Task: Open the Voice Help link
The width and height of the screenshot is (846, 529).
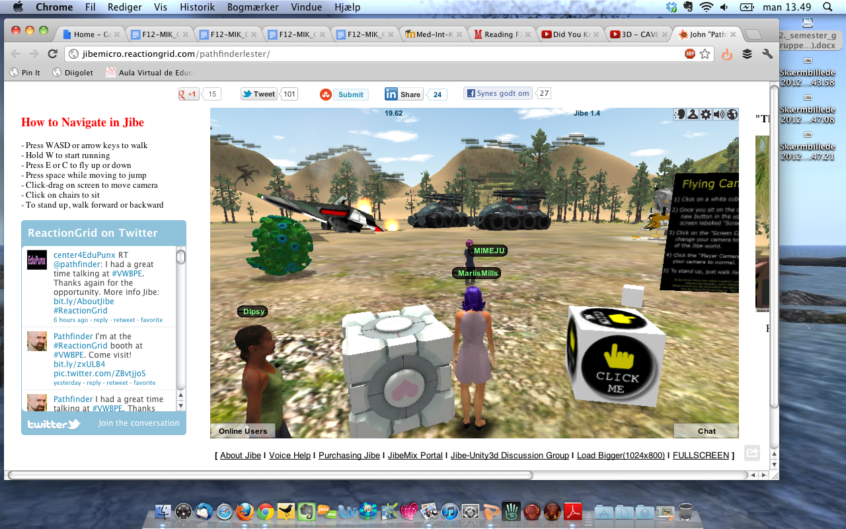Action: (289, 456)
